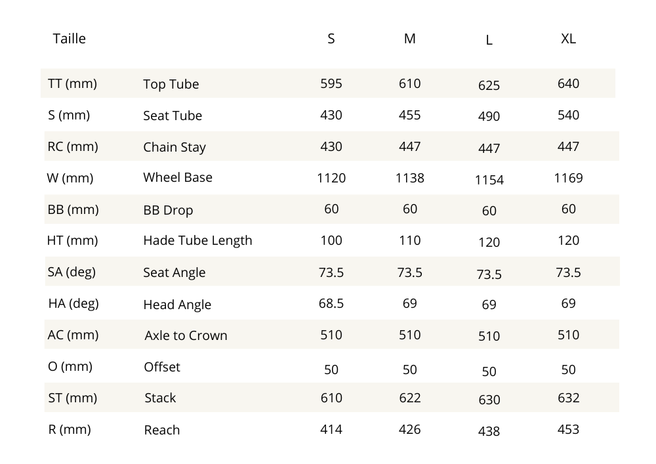Click the Wheel Base value 1169
Image resolution: width=656 pixels, height=464 pixels.
point(568,178)
